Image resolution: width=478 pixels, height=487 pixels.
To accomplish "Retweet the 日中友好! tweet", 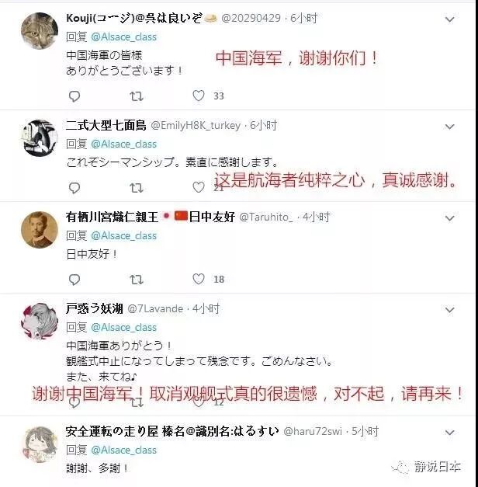I will (137, 280).
